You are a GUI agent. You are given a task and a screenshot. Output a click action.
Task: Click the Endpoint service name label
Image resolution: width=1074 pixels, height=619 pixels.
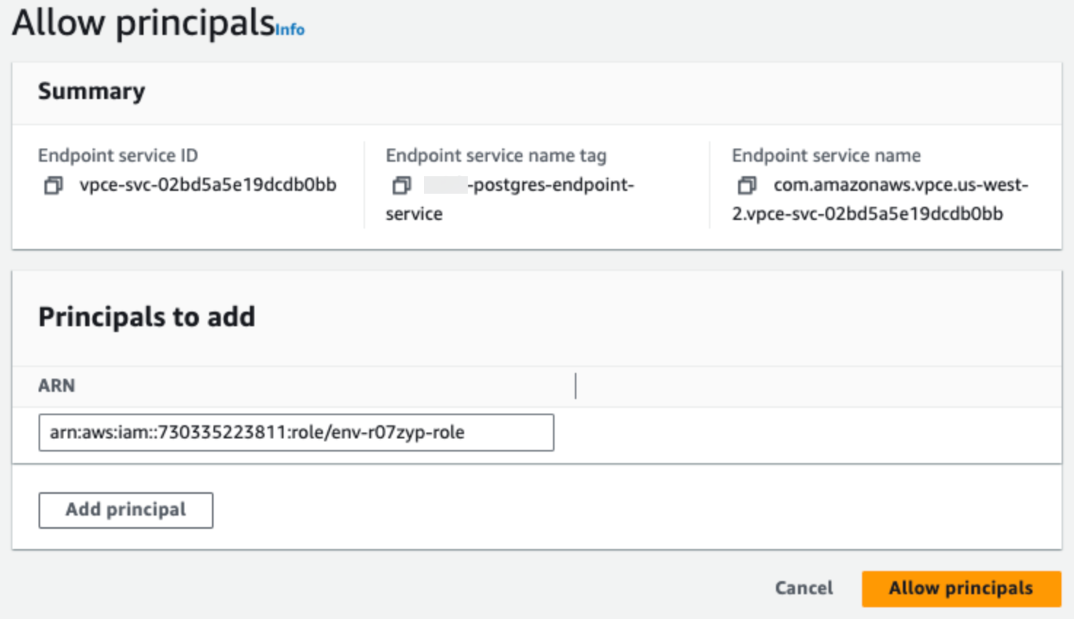click(826, 156)
